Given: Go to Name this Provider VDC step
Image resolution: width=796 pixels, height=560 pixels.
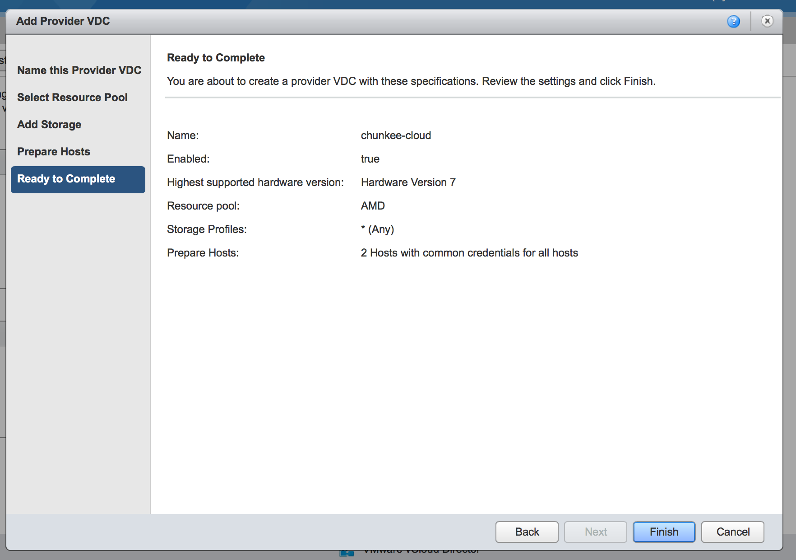Looking at the screenshot, I should [x=79, y=70].
